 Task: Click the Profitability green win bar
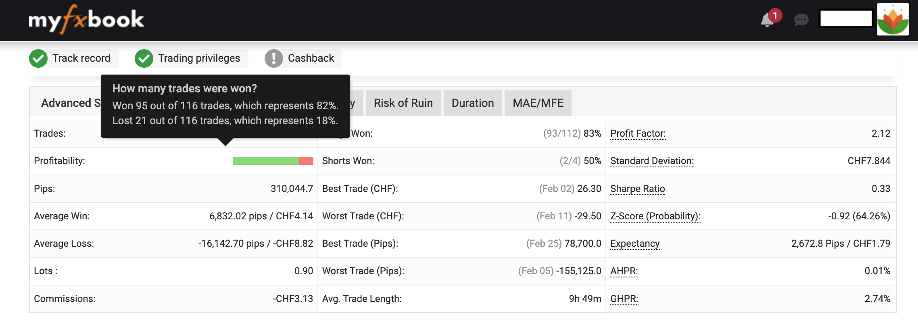click(265, 161)
